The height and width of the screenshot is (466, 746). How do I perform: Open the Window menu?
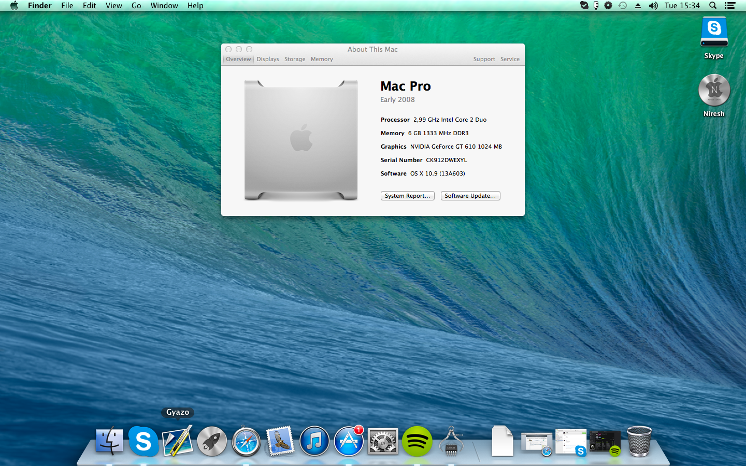tap(164, 6)
